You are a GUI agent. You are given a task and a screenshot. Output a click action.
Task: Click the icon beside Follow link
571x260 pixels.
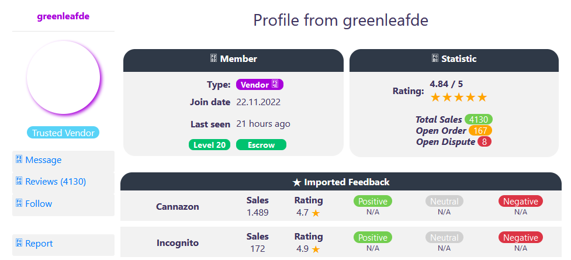click(19, 203)
